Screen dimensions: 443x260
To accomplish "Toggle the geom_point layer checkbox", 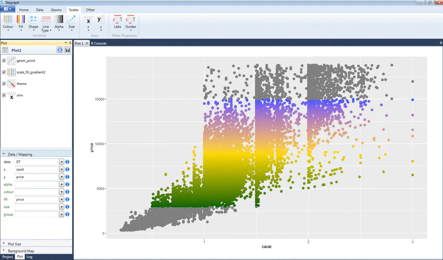I will tap(4, 61).
